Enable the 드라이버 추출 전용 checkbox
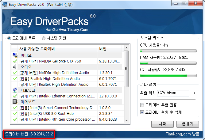The image size is (205, 140). (x=142, y=105)
